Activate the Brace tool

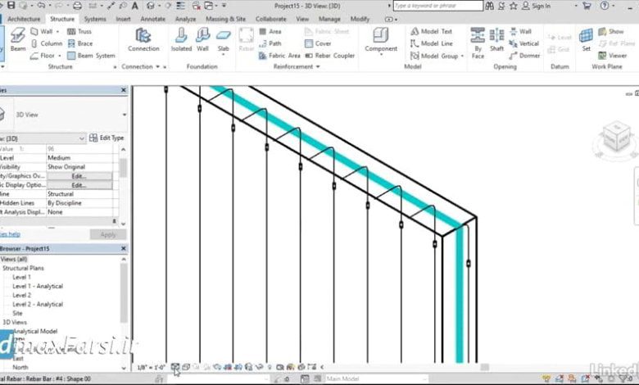[80, 43]
